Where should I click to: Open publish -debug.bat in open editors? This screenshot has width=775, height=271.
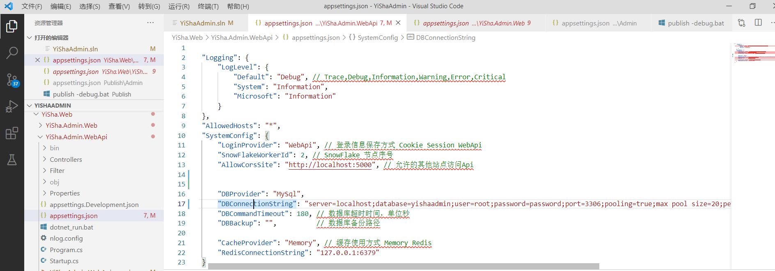pos(94,94)
